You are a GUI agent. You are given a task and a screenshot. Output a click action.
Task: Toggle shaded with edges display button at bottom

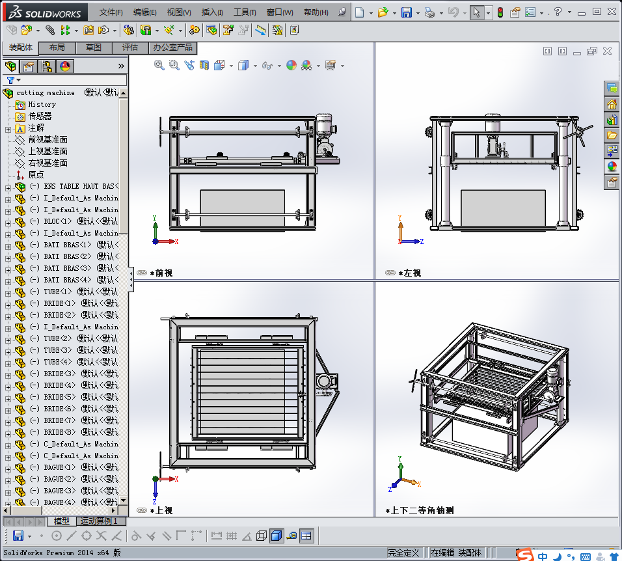277,536
